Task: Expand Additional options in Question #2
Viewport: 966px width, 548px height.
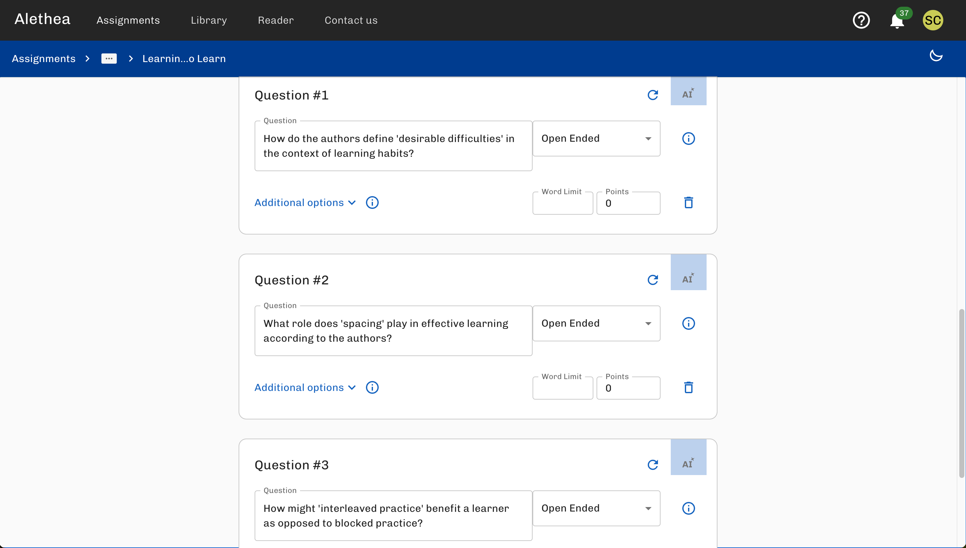Action: point(305,387)
